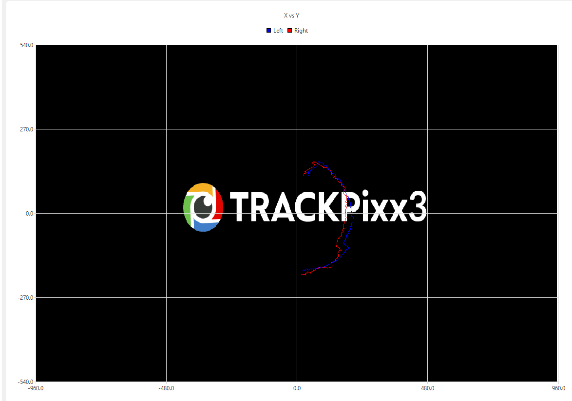Select the X vs Y chart title
Screen dimensions: 572x401
tap(291, 16)
